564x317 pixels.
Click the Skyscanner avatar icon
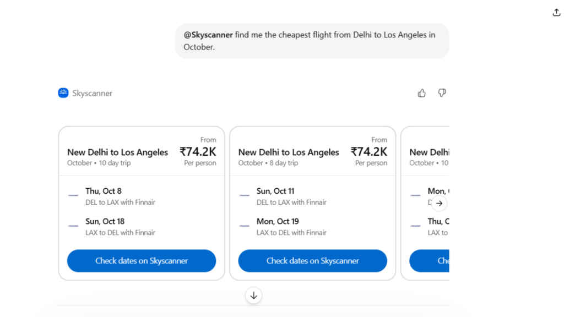(63, 93)
